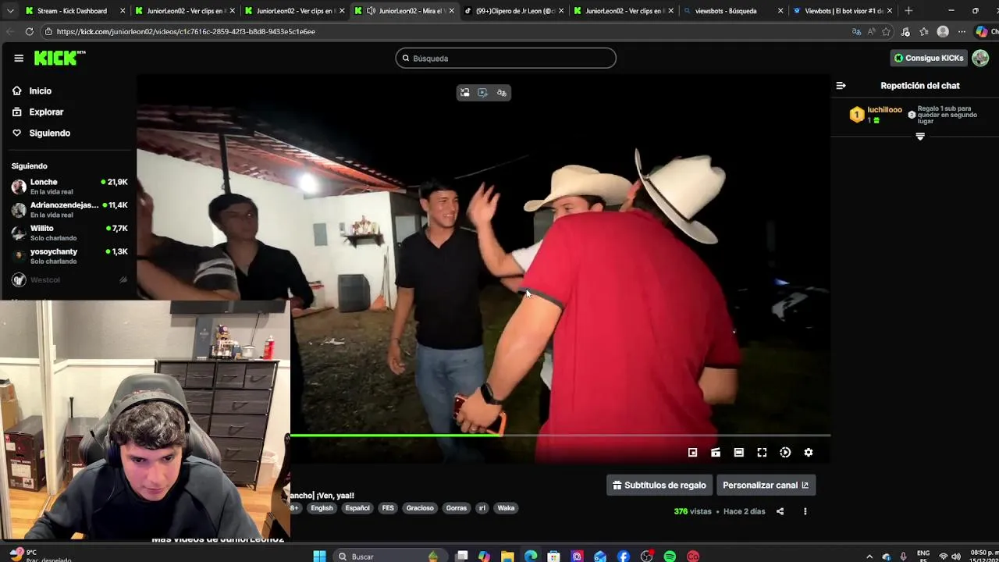Open Adrianozendejas followed channel
Image resolution: width=999 pixels, height=562 pixels.
point(69,209)
